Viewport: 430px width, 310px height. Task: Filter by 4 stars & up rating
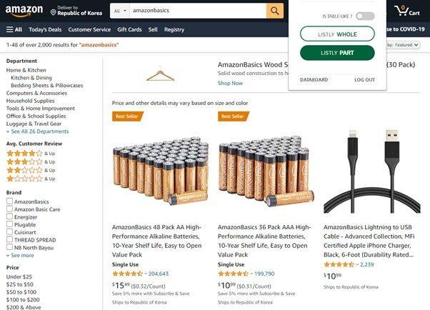[24, 153]
